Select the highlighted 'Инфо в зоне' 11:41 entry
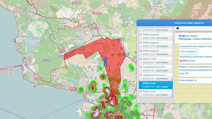212x119 pixels. click(x=156, y=85)
